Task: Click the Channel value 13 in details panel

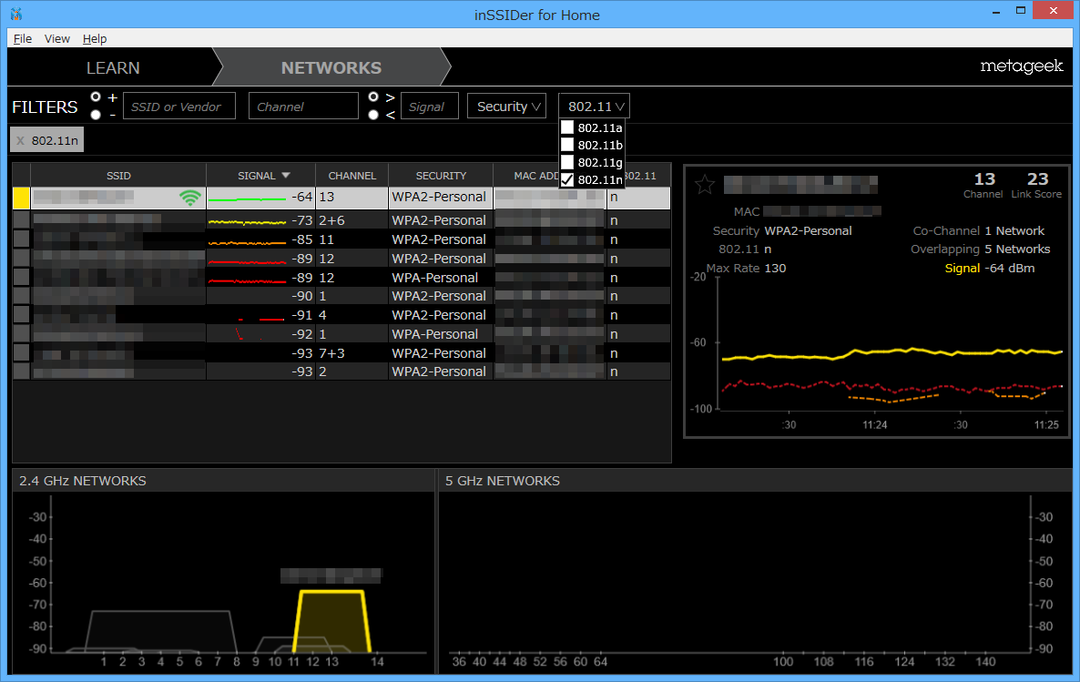Action: (984, 179)
